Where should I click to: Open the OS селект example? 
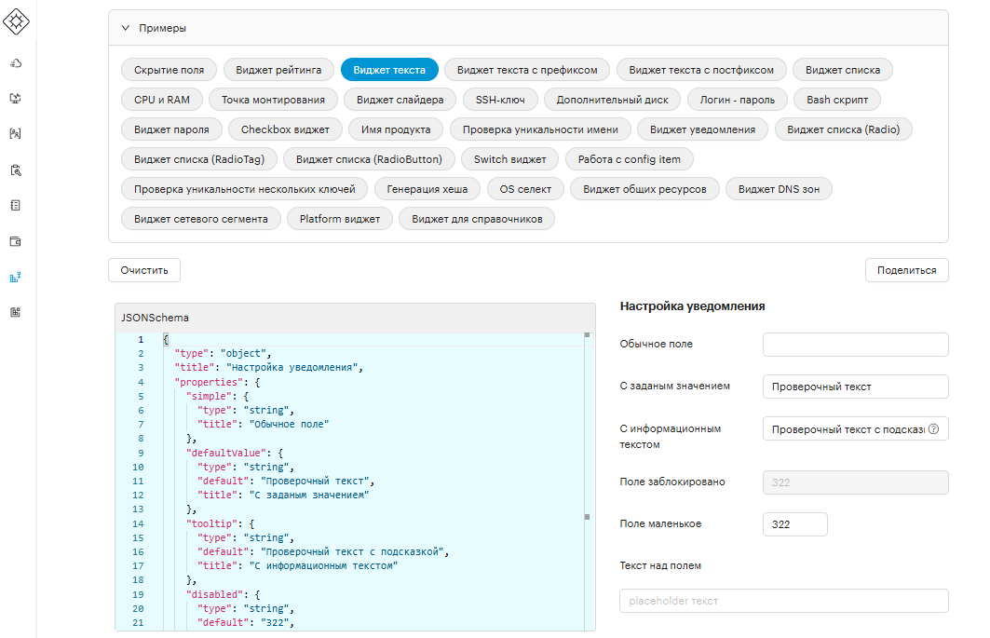(x=525, y=189)
